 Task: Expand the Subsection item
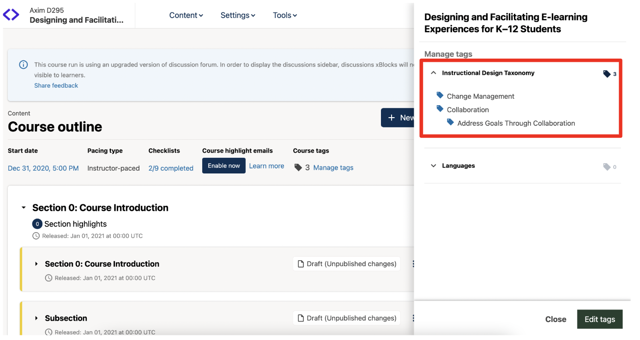[36, 318]
